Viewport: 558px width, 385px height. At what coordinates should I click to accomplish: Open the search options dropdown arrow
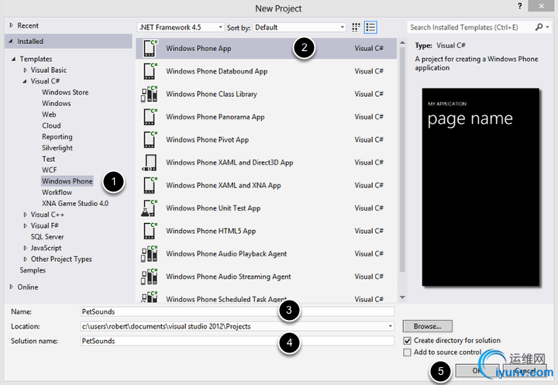(x=547, y=27)
